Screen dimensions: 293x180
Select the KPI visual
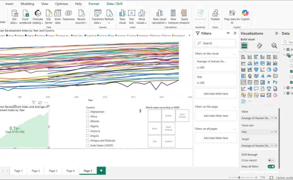coord(243,82)
